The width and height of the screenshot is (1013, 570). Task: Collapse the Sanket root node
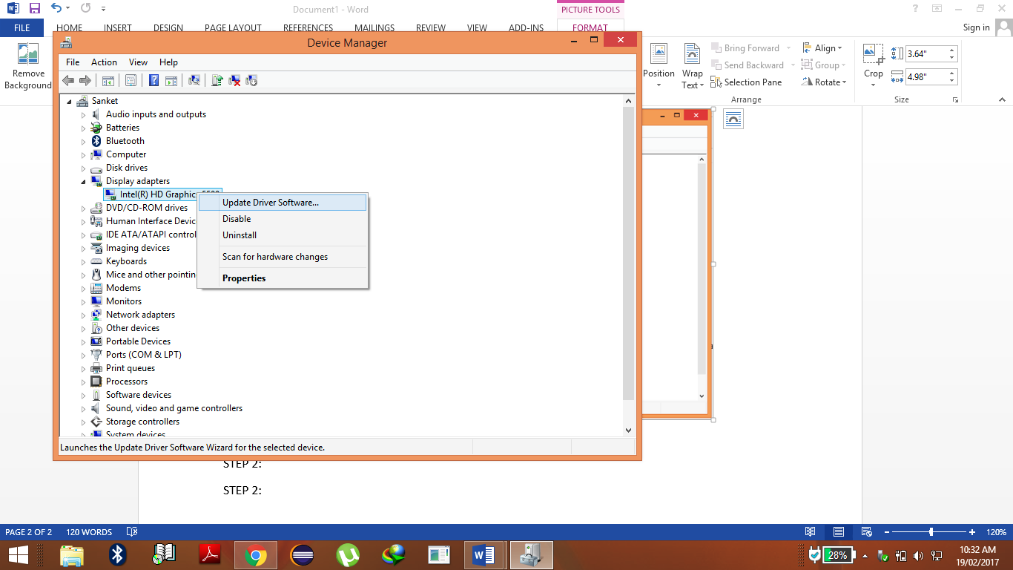(x=70, y=102)
